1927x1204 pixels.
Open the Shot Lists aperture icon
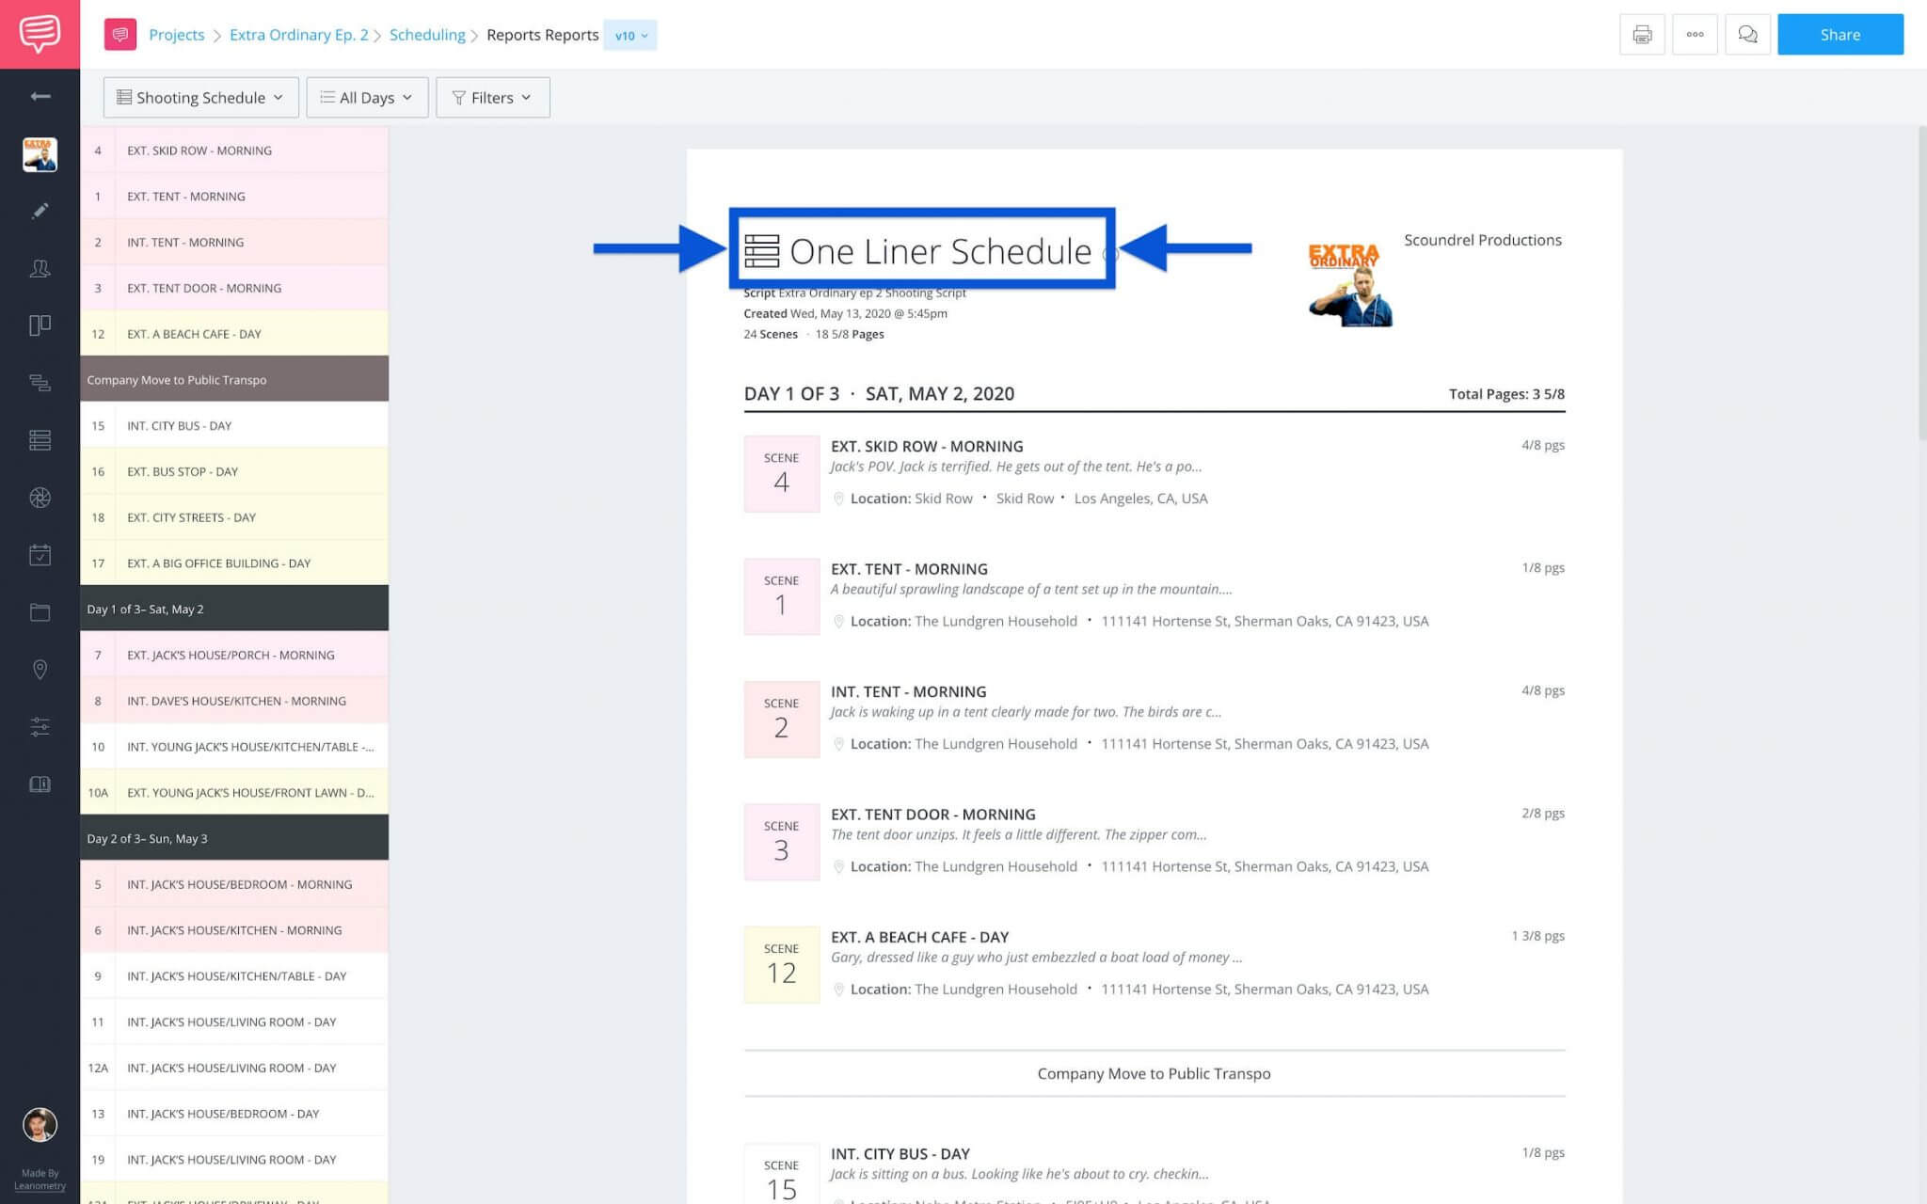(x=40, y=498)
